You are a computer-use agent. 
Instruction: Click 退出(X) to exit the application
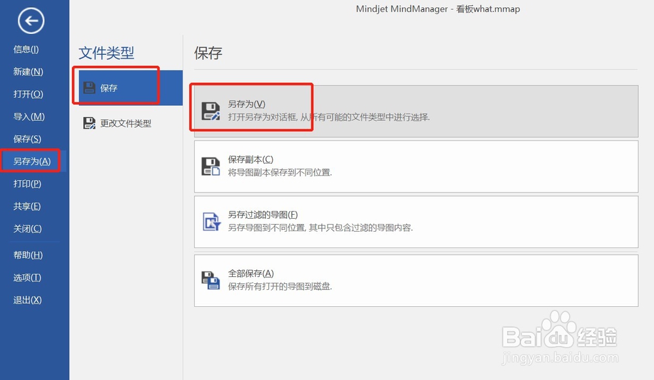point(27,300)
